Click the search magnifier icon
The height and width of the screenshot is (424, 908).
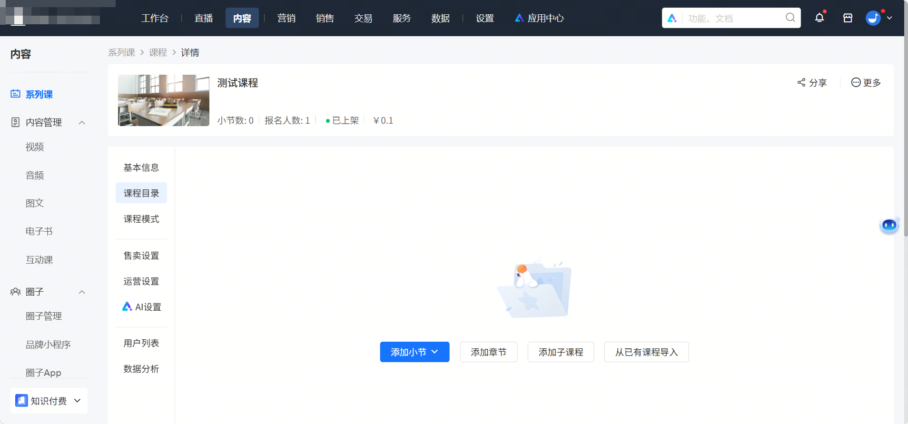point(790,18)
